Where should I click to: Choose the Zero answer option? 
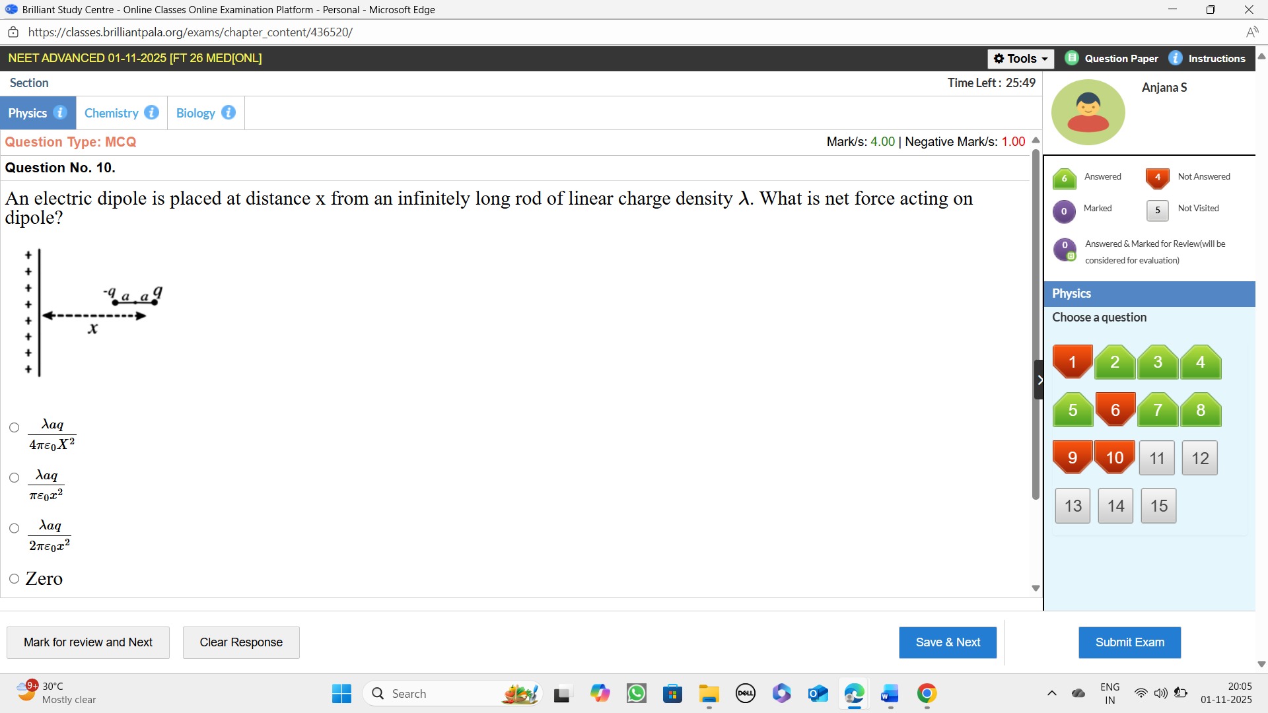point(15,579)
